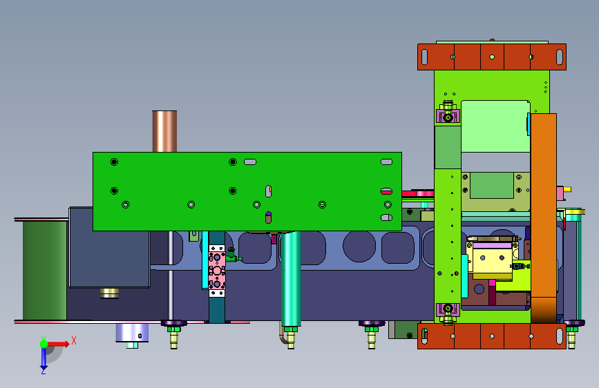This screenshot has width=599, height=388.
Task: Select the copper cylinder above the green plate
Action: pos(164,131)
